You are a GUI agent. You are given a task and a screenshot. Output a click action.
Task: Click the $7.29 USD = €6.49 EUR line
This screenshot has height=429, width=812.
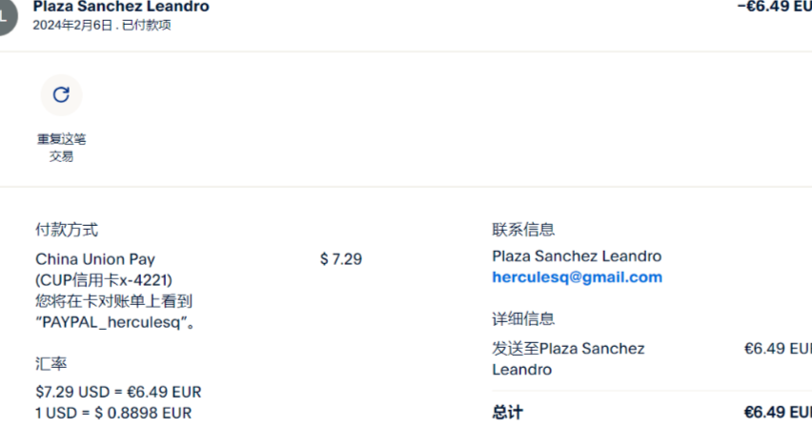coord(118,392)
